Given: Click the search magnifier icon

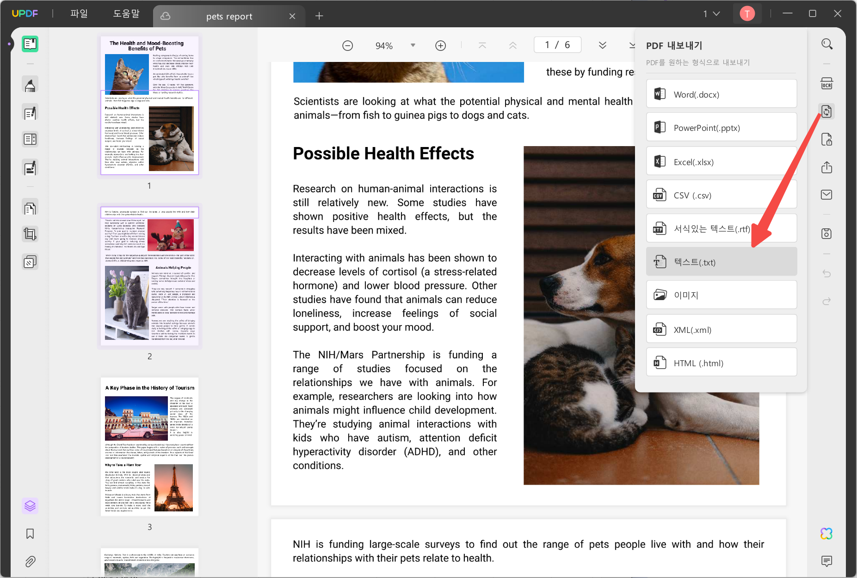Looking at the screenshot, I should point(827,44).
